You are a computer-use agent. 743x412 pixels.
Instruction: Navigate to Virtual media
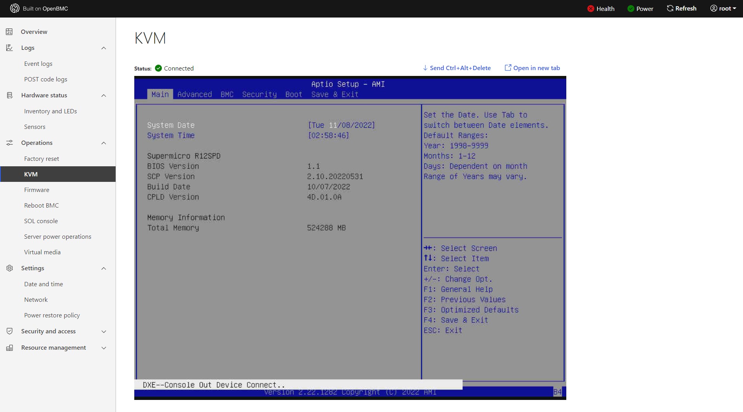tap(58, 252)
